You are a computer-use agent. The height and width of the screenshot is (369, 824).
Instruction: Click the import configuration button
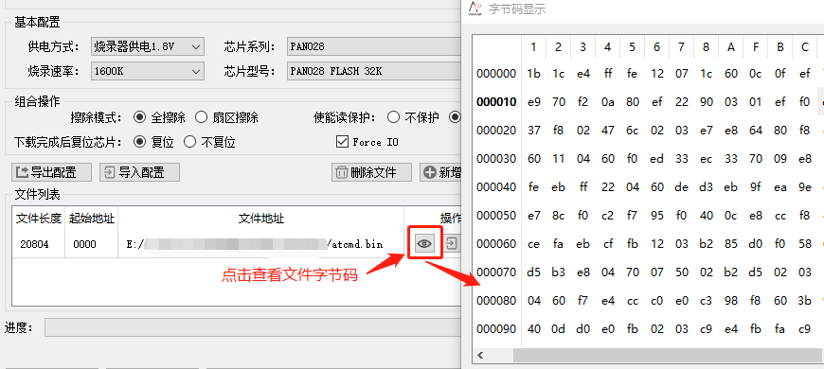(x=139, y=172)
